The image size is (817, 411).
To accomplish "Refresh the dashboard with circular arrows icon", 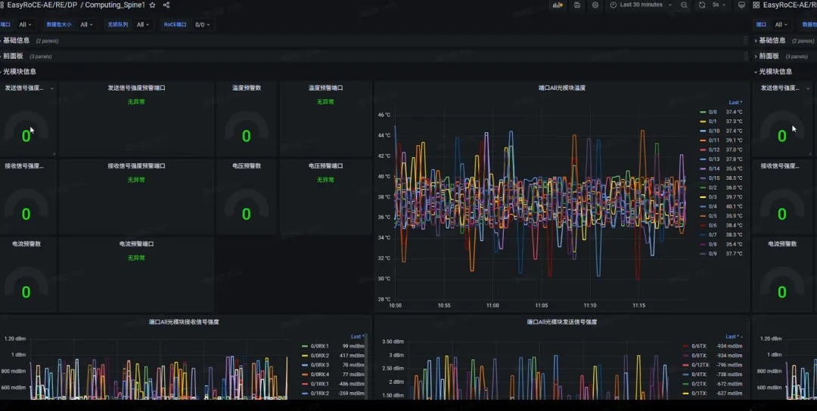I will [x=702, y=5].
